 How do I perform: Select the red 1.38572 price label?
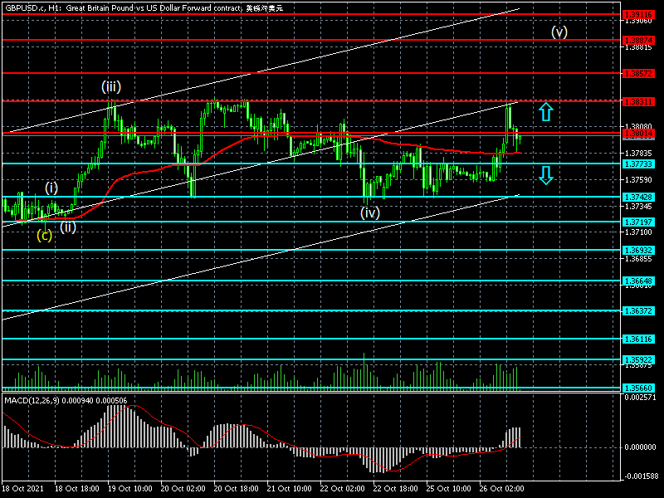pos(638,74)
